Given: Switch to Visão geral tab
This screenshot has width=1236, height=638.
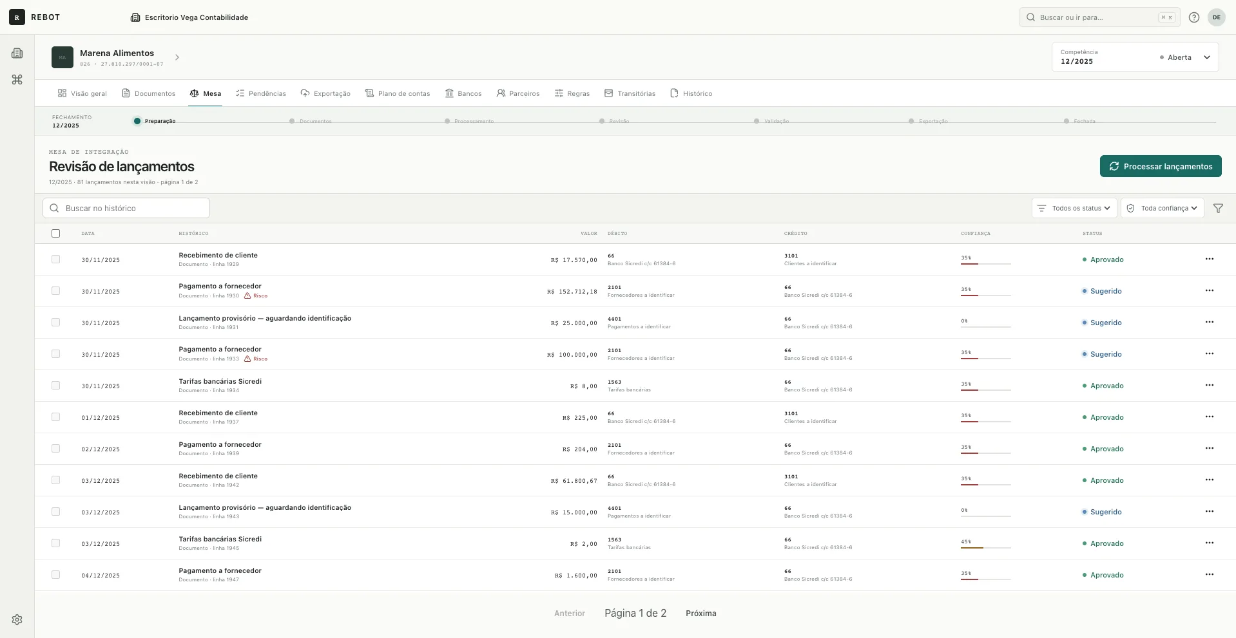Looking at the screenshot, I should 82,93.
